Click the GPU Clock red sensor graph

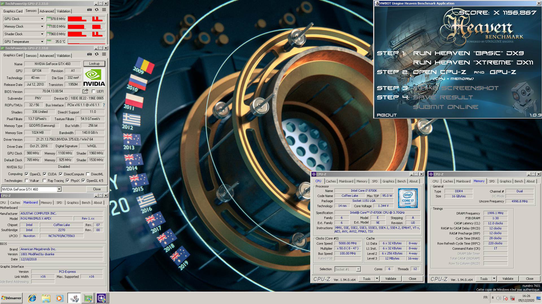[86, 19]
